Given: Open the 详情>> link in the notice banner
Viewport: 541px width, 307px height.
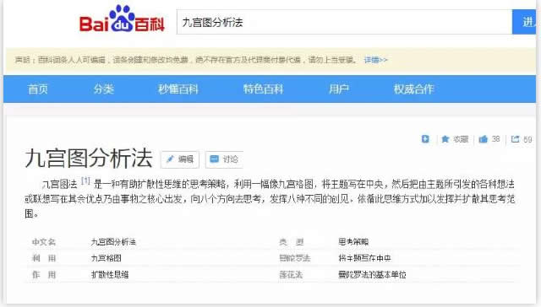Looking at the screenshot, I should [x=375, y=60].
